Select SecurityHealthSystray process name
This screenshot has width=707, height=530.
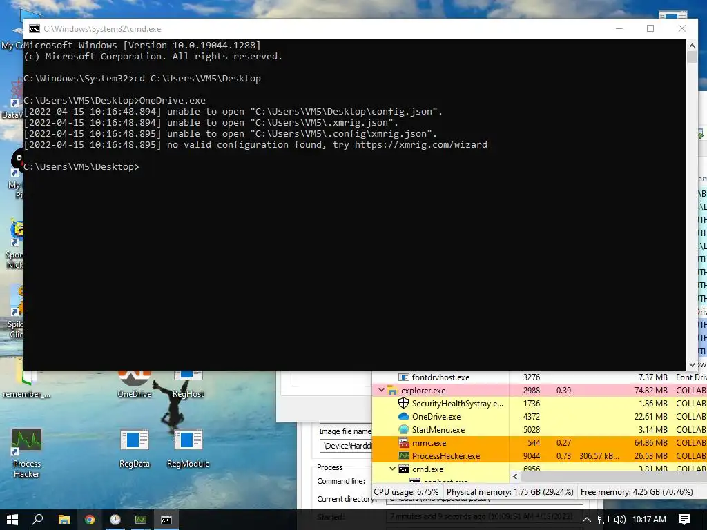pyautogui.click(x=457, y=403)
